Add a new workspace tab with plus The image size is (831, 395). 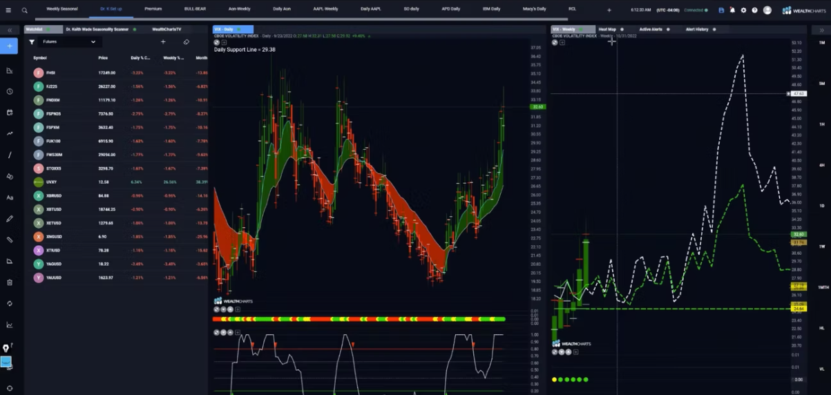tap(609, 10)
